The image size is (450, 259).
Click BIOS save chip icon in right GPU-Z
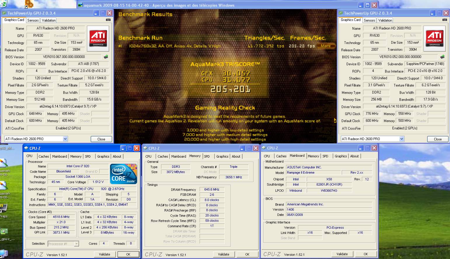coord(442,57)
